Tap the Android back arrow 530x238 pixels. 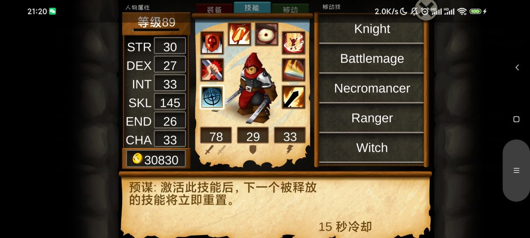517,68
